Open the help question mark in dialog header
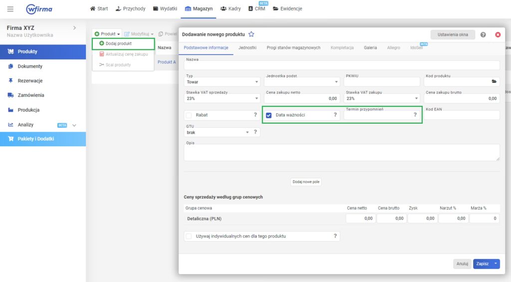The image size is (511, 282). click(x=483, y=34)
